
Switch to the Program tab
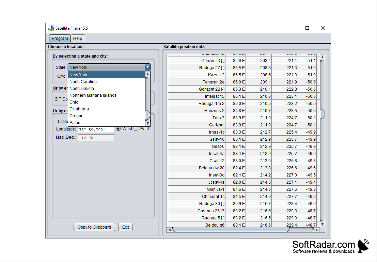(x=60, y=38)
